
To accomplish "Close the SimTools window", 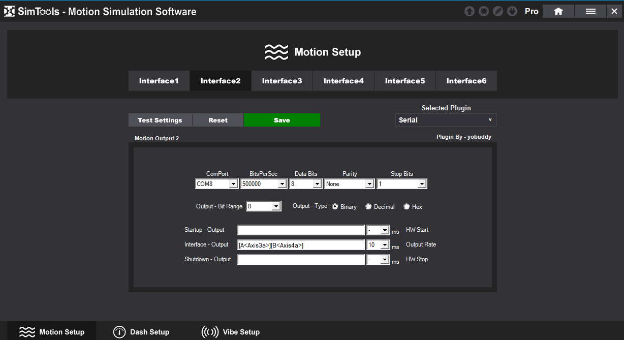I will coord(614,11).
